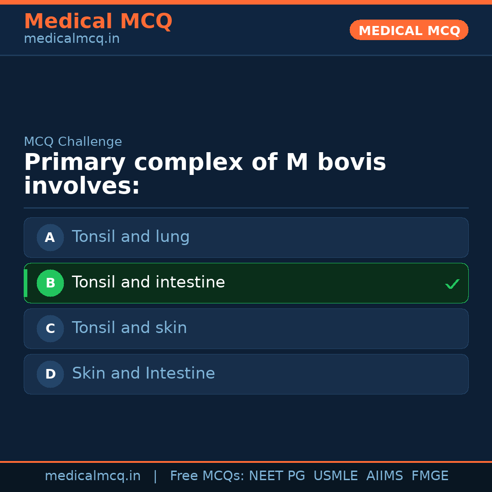Click the circled A option badge
The height and width of the screenshot is (492, 492).
50,237
